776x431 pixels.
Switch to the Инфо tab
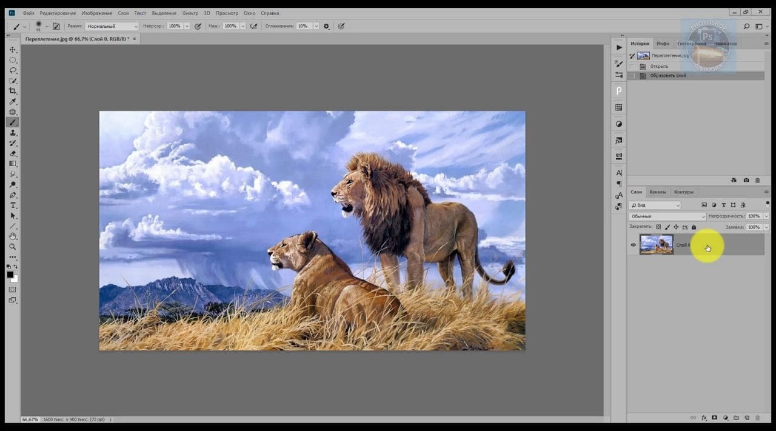coord(663,44)
